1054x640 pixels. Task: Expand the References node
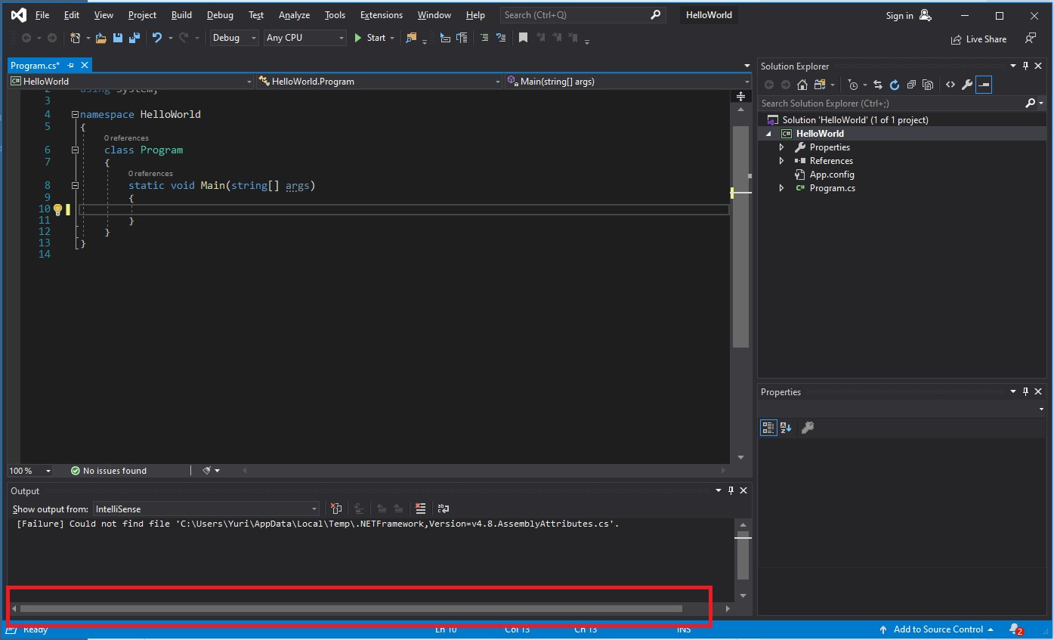(x=782, y=161)
